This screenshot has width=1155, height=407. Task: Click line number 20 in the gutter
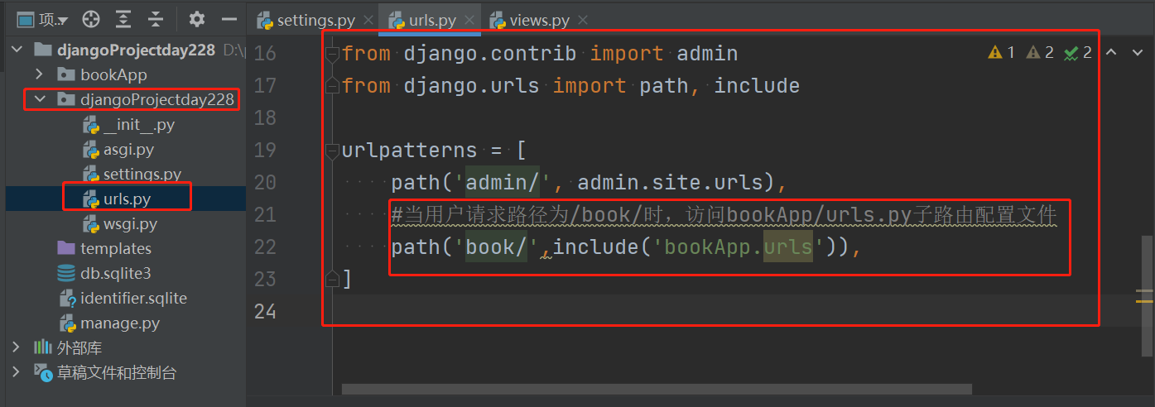265,182
